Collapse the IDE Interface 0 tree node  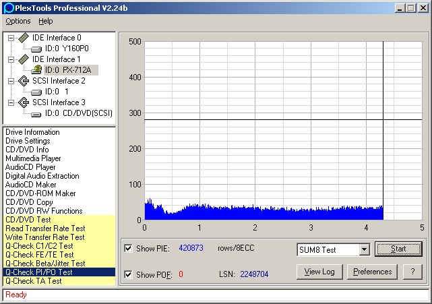11,38
